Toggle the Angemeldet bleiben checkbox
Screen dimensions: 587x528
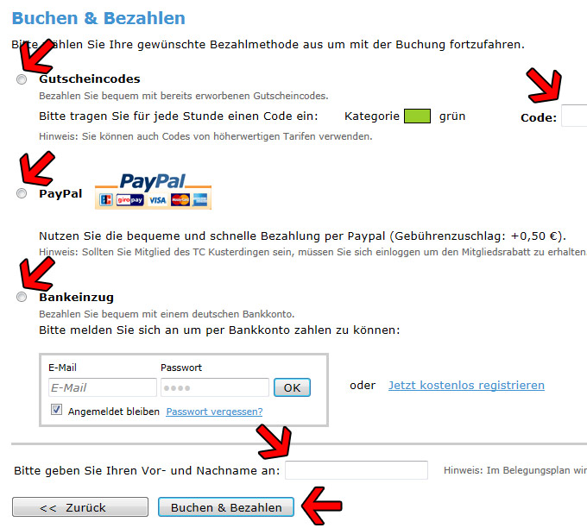(x=56, y=410)
